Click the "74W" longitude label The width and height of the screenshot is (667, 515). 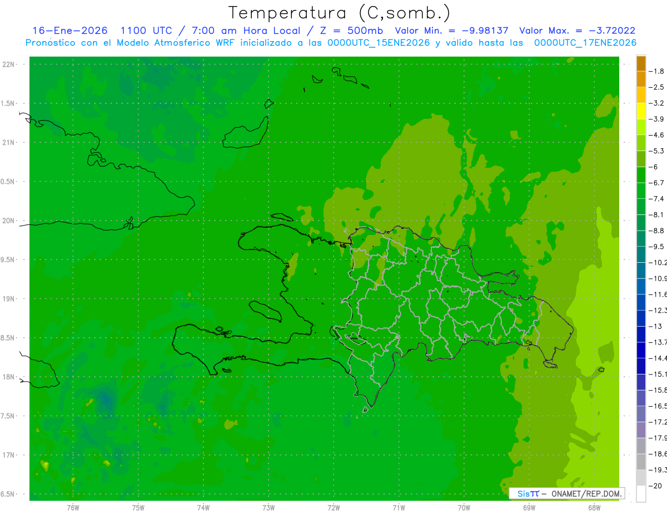[203, 507]
